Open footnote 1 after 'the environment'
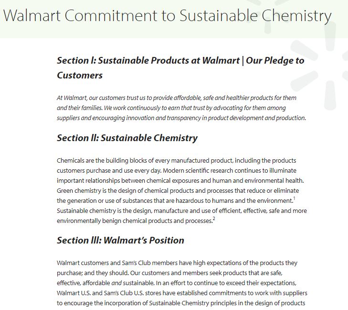Screen dimensions: 348x310 click(294, 199)
